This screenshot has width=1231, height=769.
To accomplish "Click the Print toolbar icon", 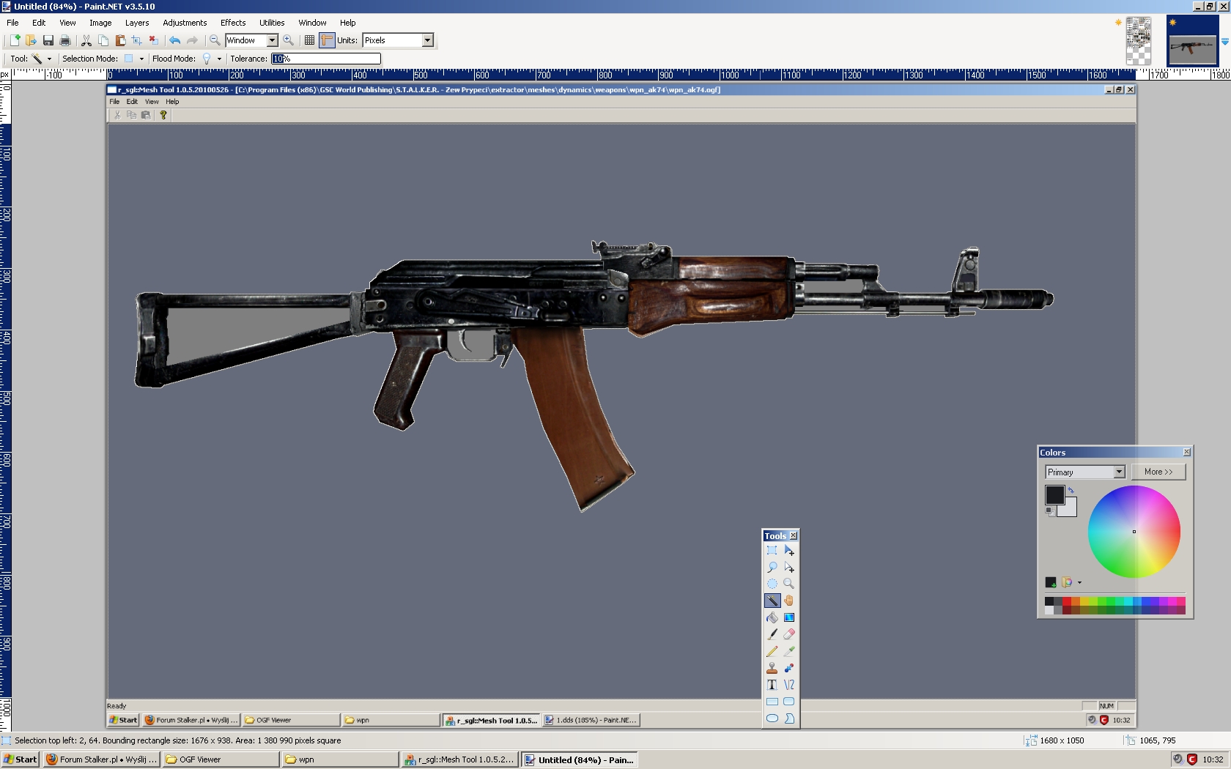I will (65, 40).
